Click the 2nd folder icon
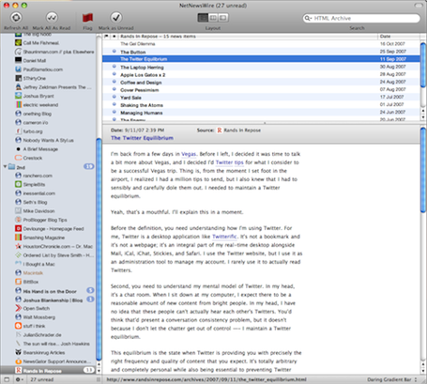Screen dimensions: 427x384 pos(11,167)
